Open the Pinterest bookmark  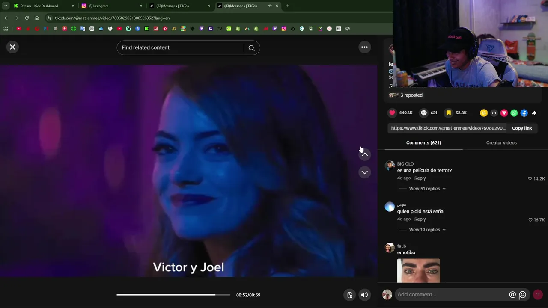tap(165, 29)
